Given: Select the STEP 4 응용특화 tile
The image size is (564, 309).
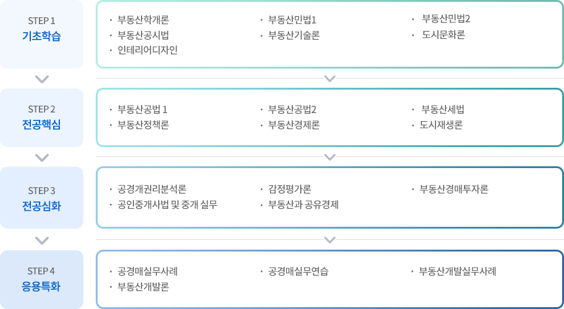Looking at the screenshot, I should click(x=42, y=279).
